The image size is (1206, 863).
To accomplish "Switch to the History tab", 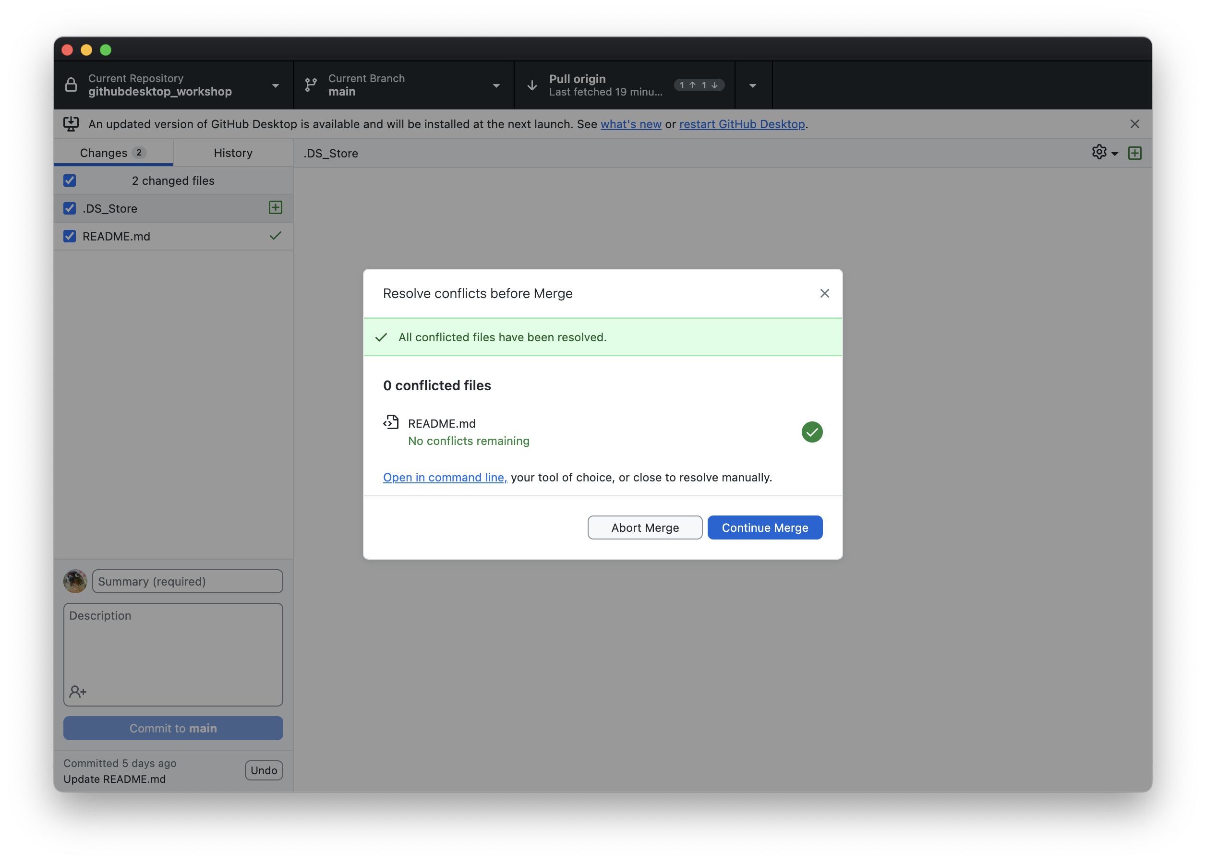I will pos(232,152).
